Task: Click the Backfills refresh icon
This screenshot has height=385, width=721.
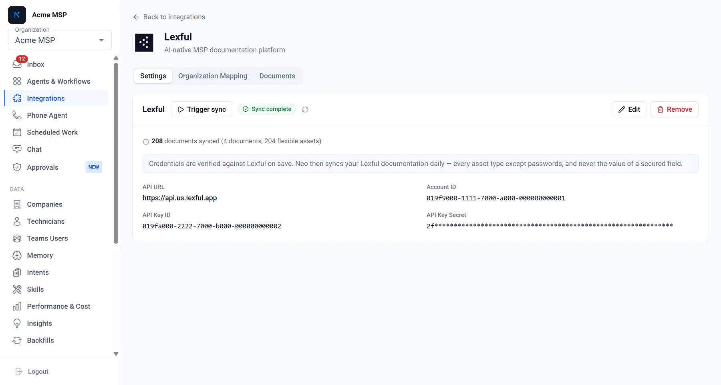Action: pos(17,340)
